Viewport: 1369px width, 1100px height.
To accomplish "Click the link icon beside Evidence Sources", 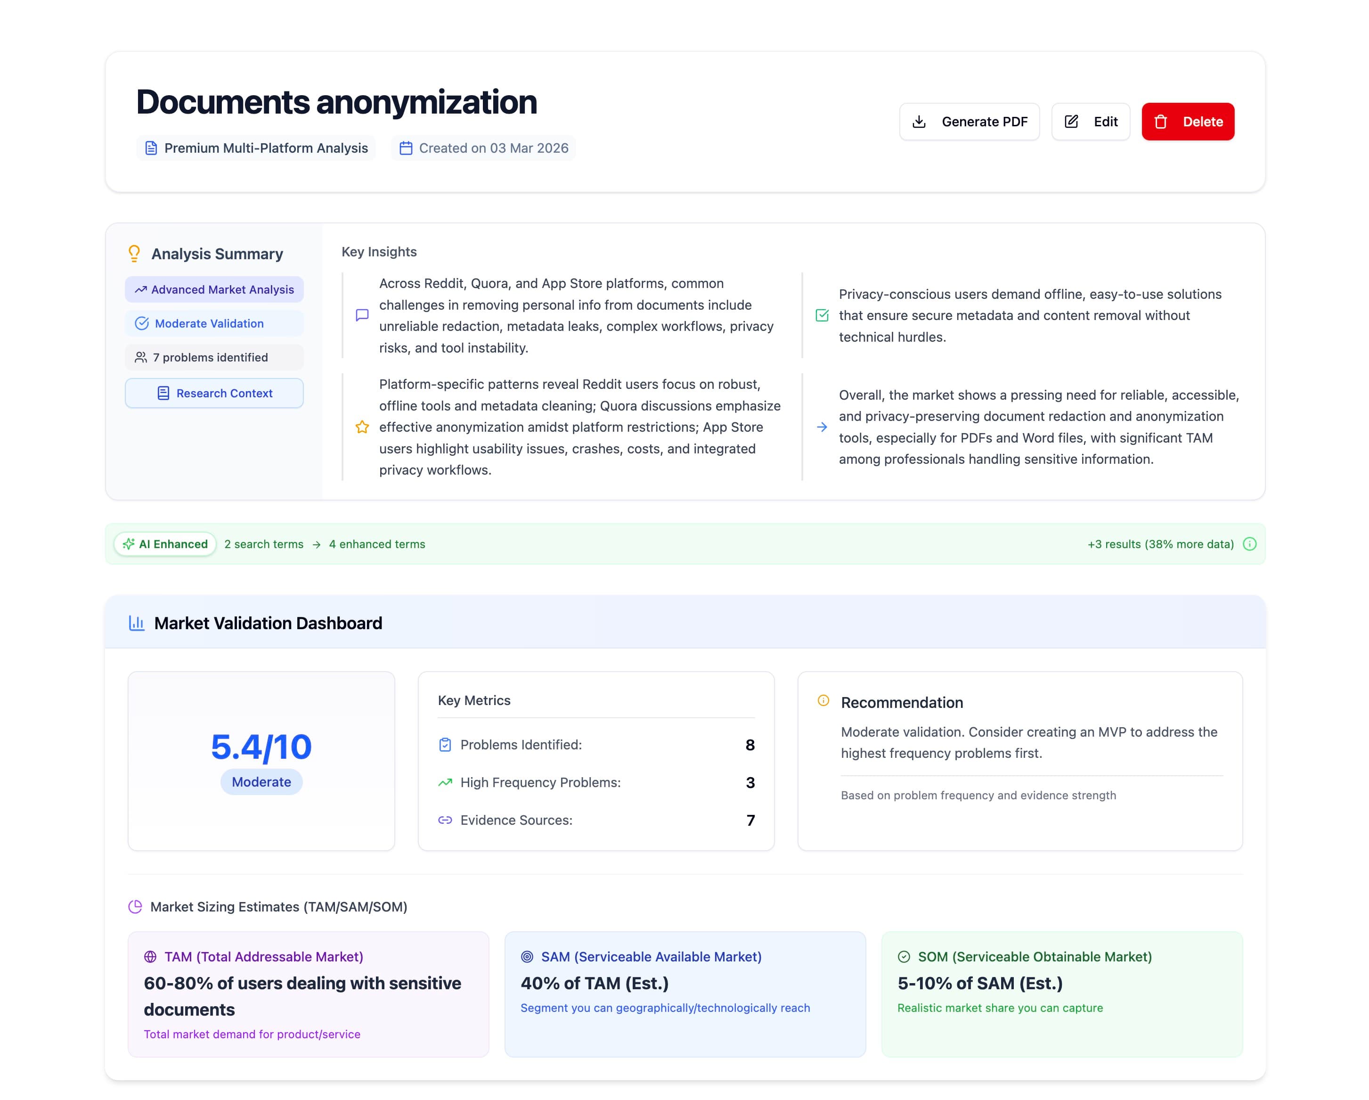I will (445, 820).
